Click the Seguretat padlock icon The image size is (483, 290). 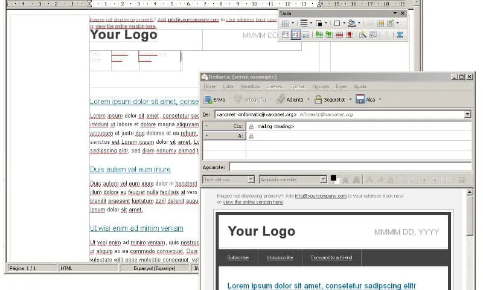click(x=317, y=99)
